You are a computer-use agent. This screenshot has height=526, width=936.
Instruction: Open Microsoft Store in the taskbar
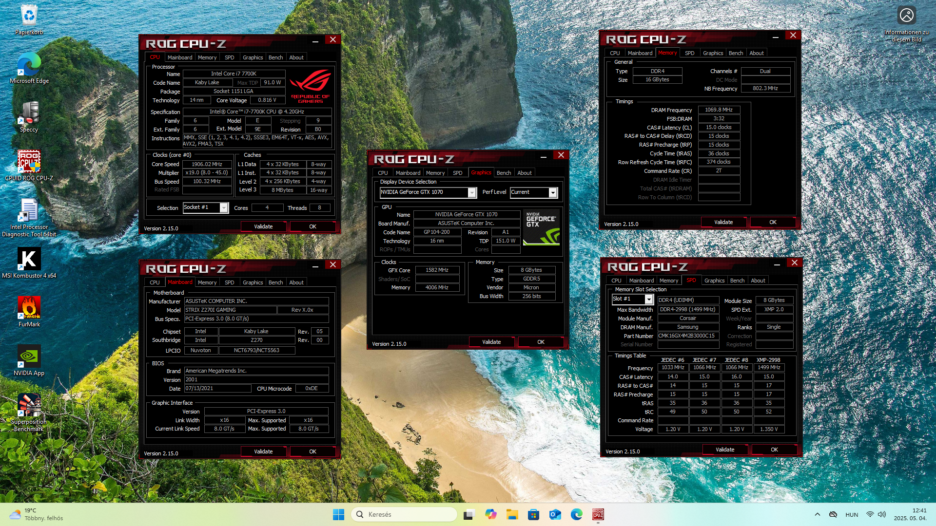[x=533, y=514]
